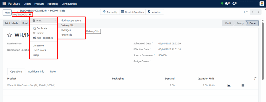Switch to Additional Info tab
Image resolution: width=266 pixels, height=102 pixels.
tap(36, 72)
